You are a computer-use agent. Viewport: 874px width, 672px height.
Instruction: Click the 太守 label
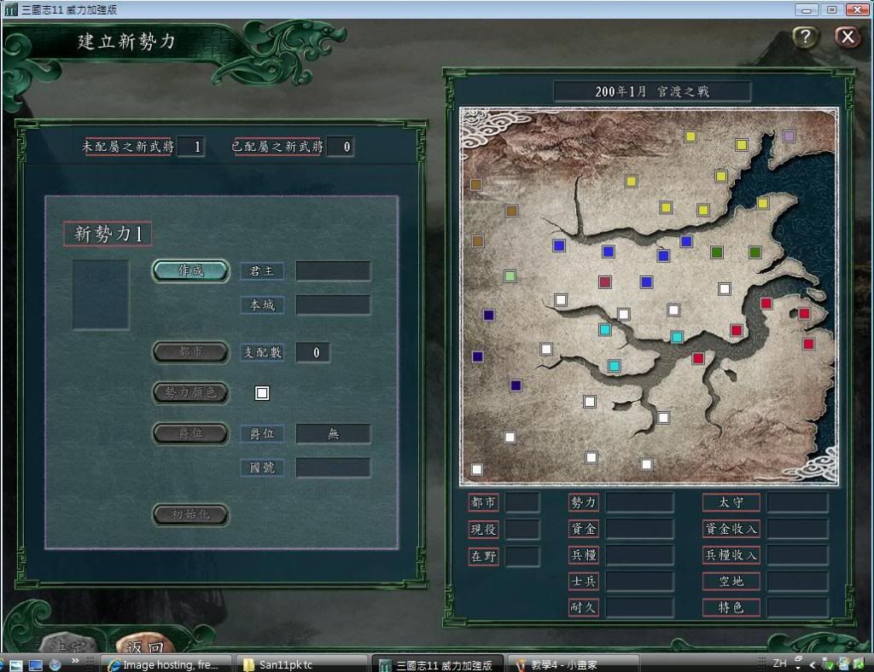(x=731, y=502)
